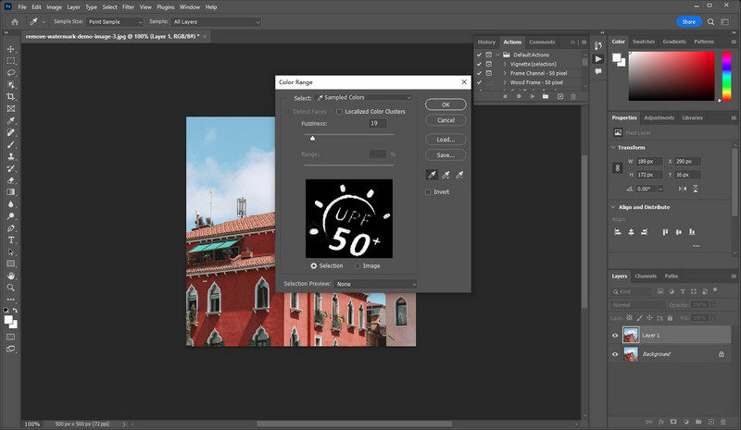This screenshot has height=430, width=741.
Task: Open the Plugins menu
Action: pyautogui.click(x=166, y=7)
